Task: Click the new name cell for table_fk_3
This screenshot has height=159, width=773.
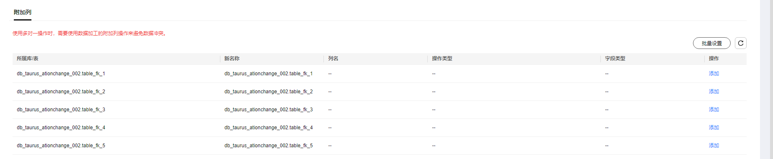Action: pos(269,110)
